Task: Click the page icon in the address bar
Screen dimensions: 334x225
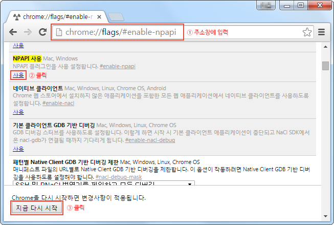Action: tap(59, 32)
